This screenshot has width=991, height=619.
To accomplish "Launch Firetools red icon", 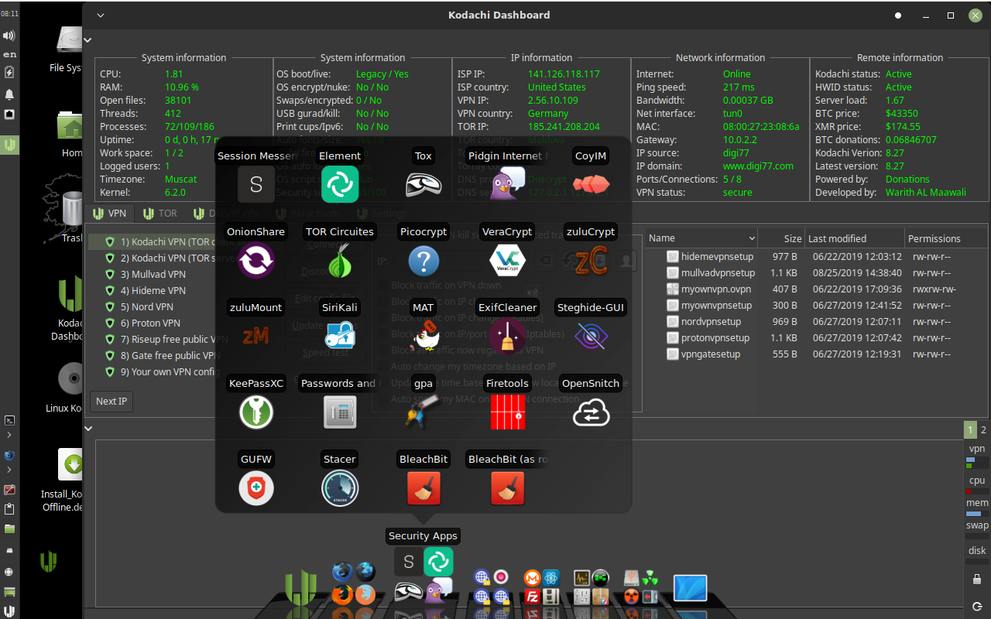I will (x=507, y=412).
